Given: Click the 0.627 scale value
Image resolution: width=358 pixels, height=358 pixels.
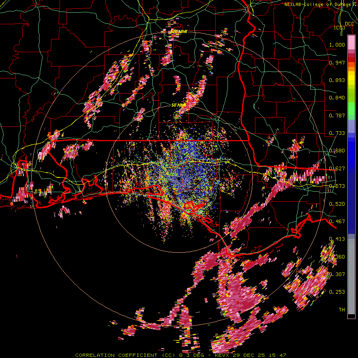Looking at the screenshot, I should [x=337, y=169].
